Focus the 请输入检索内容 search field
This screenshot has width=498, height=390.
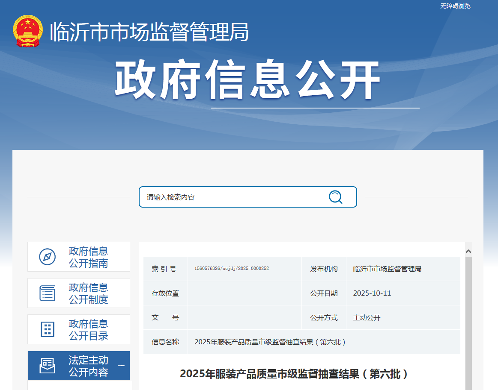pyautogui.click(x=231, y=197)
